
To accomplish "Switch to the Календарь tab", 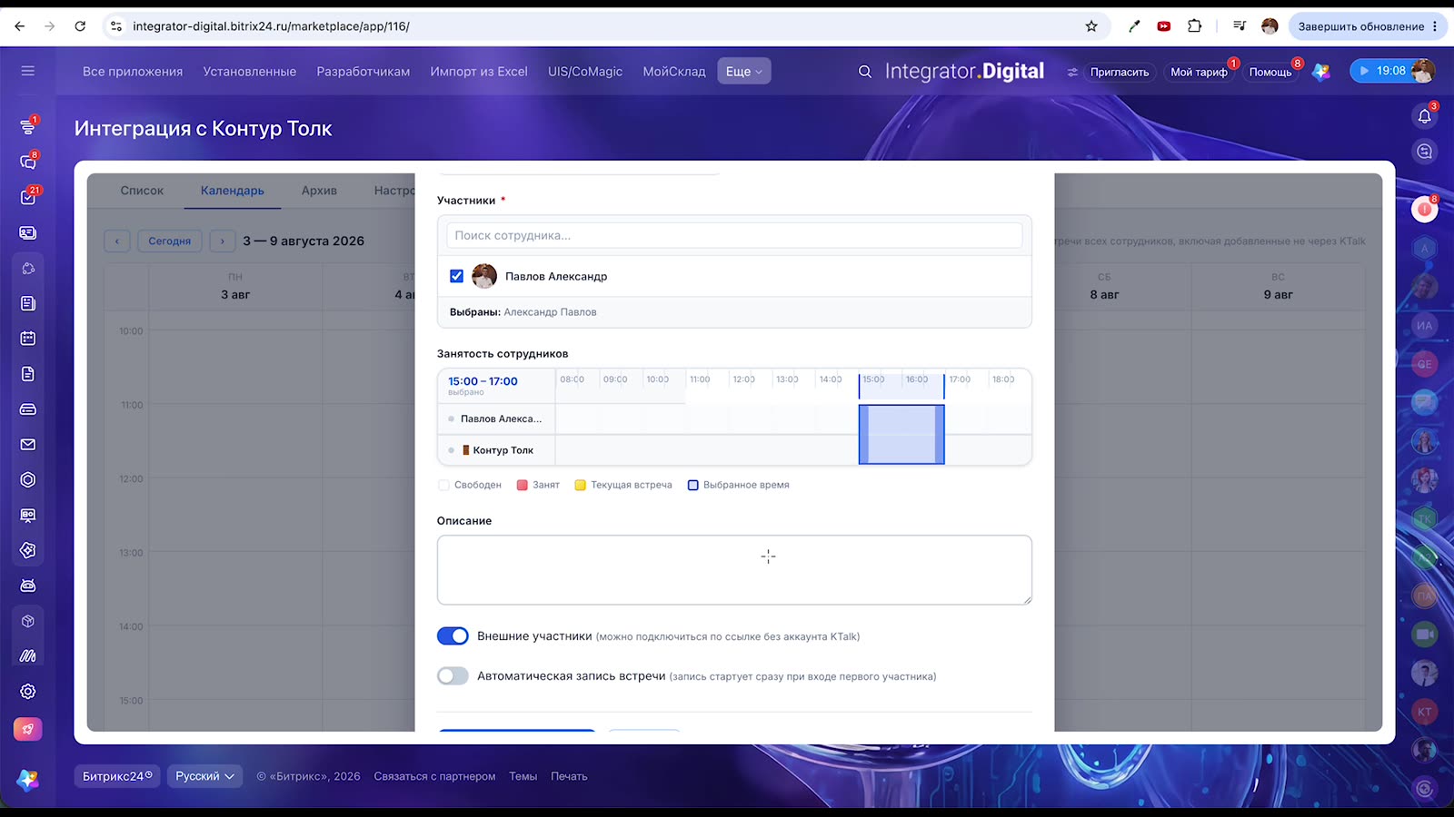I will pos(233,191).
